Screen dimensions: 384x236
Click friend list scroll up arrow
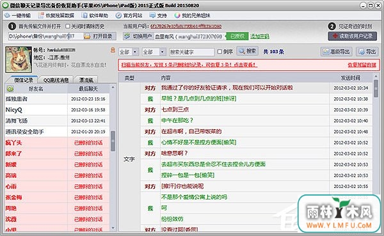click(x=113, y=87)
